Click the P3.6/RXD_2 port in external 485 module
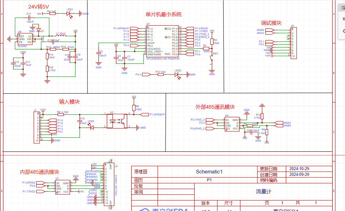Image resolution: width=345 pixels, height=211 pixels. pyautogui.click(x=210, y=129)
